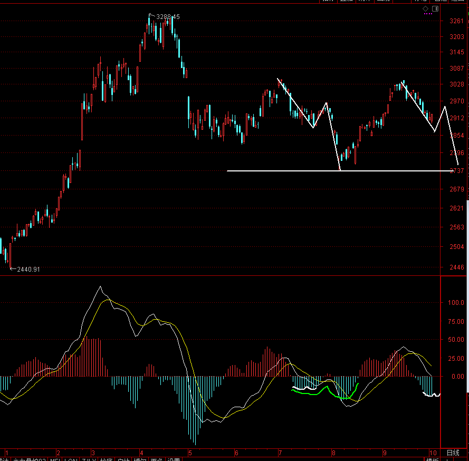Click the 2446 price axis label
This screenshot has width=469, height=461.
click(457, 267)
